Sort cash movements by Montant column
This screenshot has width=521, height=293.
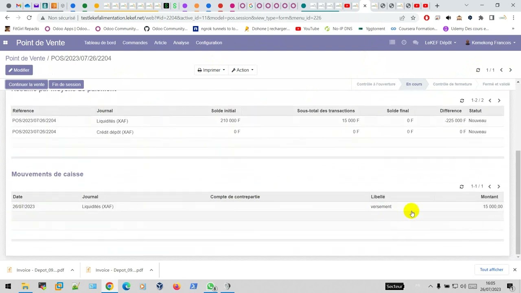tap(489, 197)
